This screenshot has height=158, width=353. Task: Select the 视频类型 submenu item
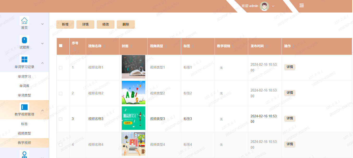(x=24, y=133)
